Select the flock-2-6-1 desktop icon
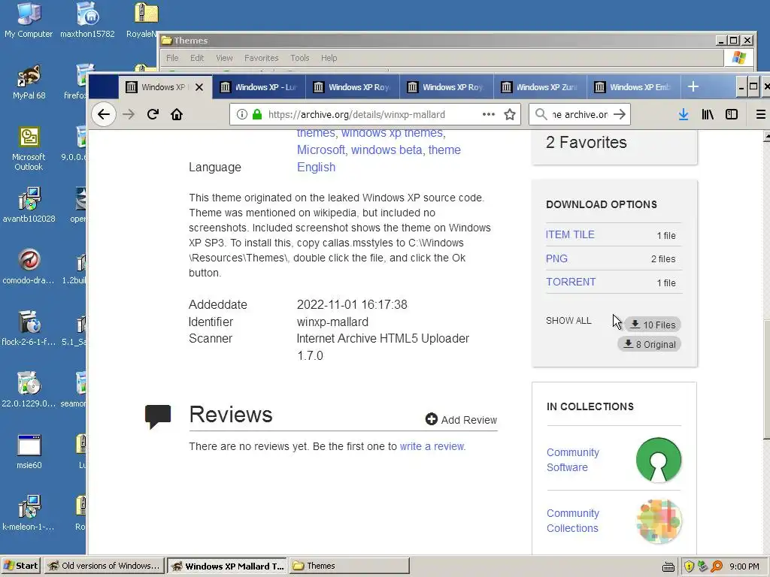Viewport: 770px width, 577px height. tap(29, 329)
